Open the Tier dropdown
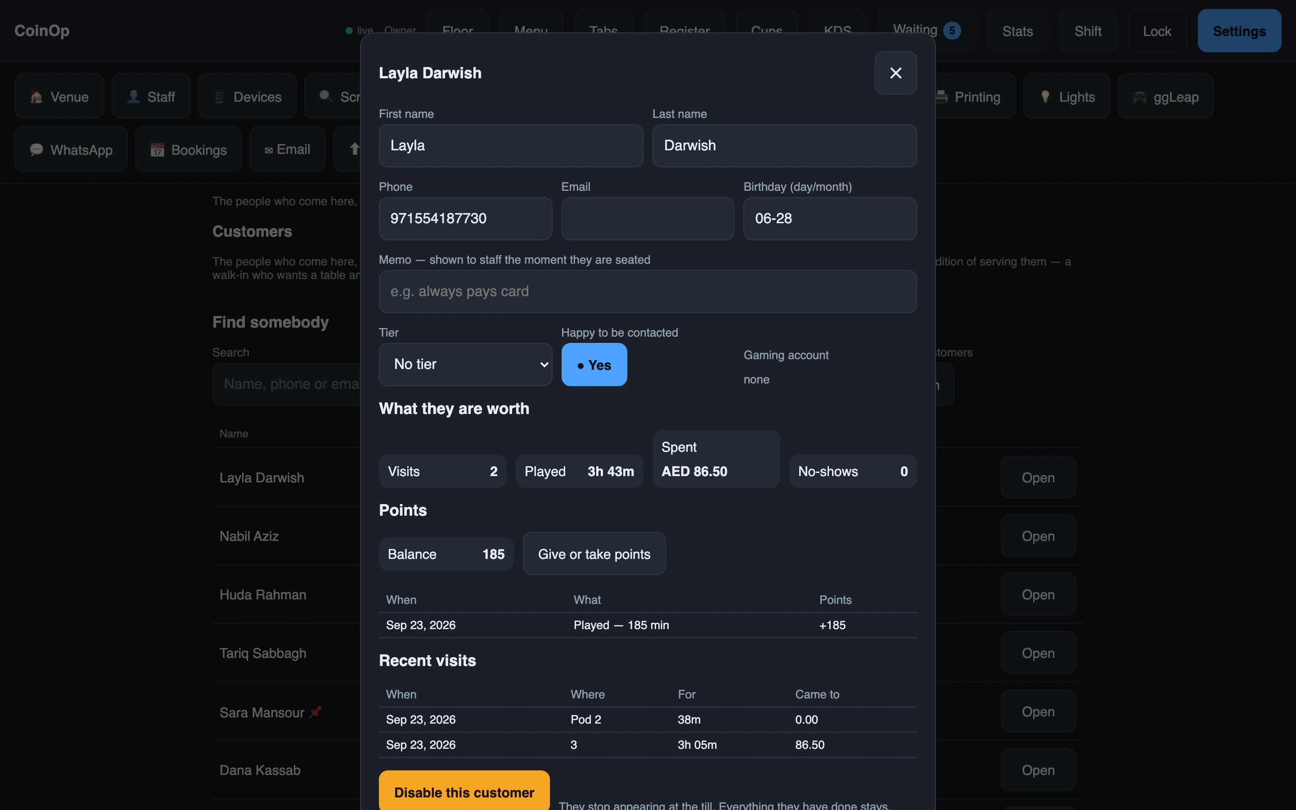This screenshot has height=810, width=1296. [465, 364]
